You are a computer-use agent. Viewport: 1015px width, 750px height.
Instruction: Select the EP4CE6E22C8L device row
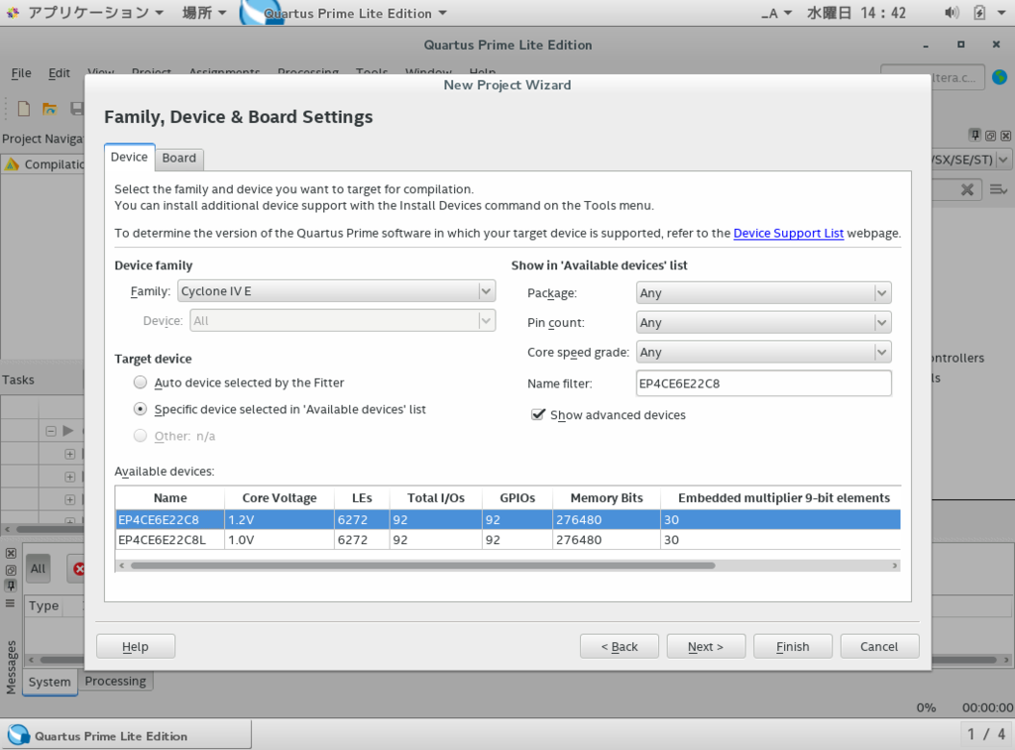coord(508,540)
